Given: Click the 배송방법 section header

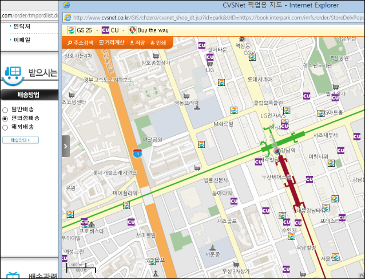Looking at the screenshot, I should pos(29,95).
